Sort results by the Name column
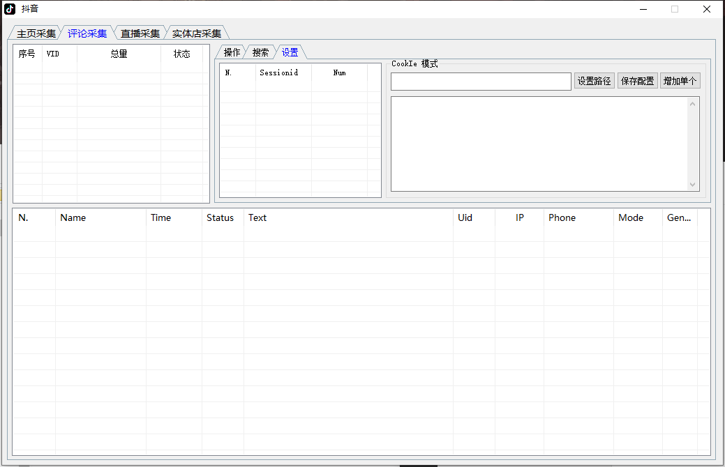This screenshot has height=467, width=725. (x=73, y=217)
